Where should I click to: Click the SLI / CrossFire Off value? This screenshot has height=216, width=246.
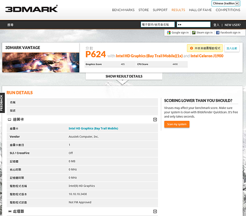71,153
